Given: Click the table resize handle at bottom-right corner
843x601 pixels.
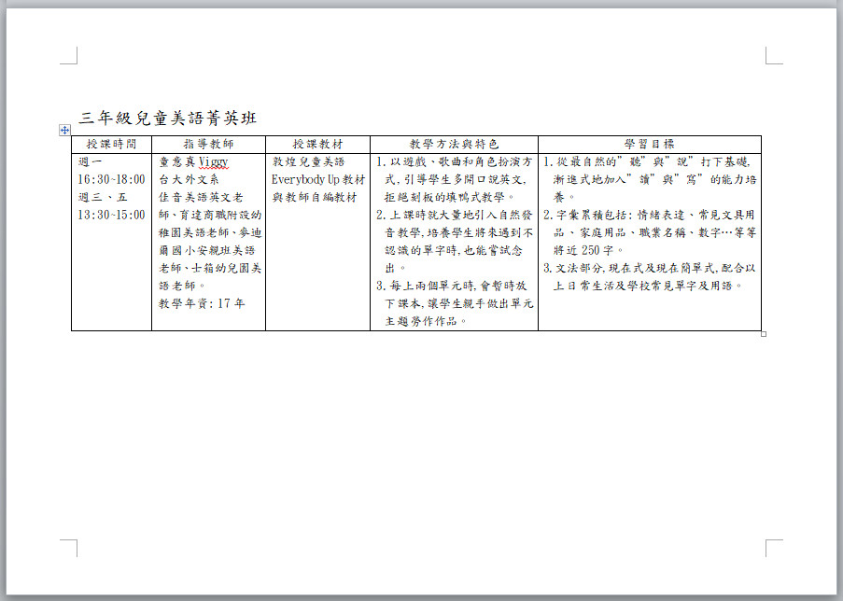Looking at the screenshot, I should click(764, 333).
